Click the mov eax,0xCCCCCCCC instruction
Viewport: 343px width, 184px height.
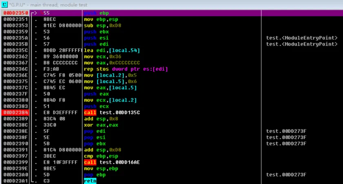(x=112, y=63)
